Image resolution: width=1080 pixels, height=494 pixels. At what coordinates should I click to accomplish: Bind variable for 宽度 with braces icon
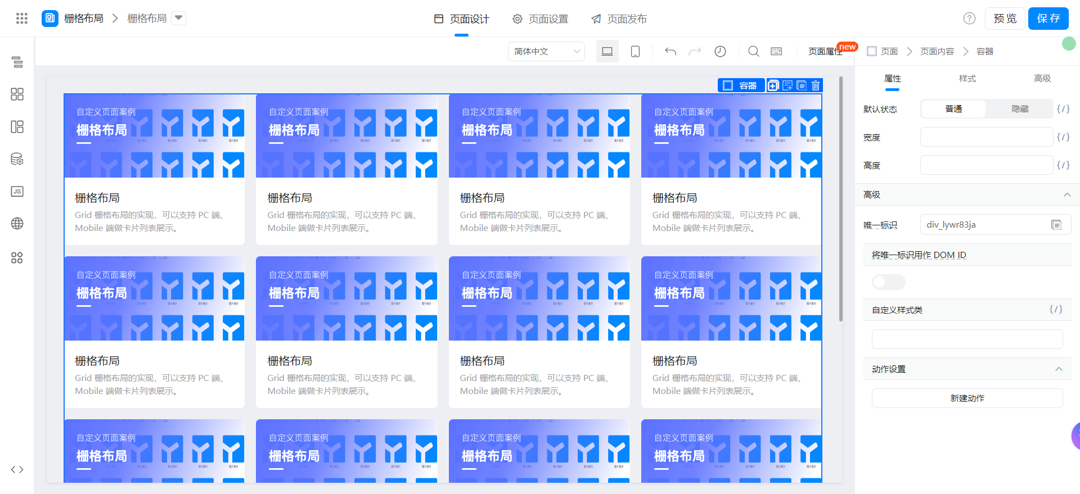[1063, 137]
